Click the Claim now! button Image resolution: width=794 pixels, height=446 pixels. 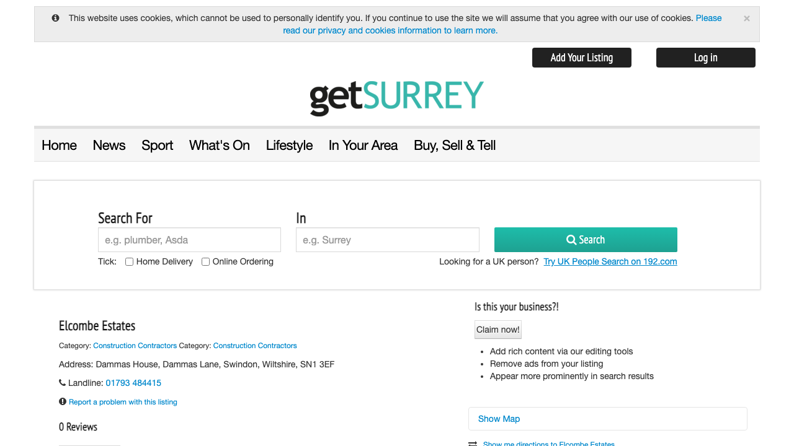point(498,330)
